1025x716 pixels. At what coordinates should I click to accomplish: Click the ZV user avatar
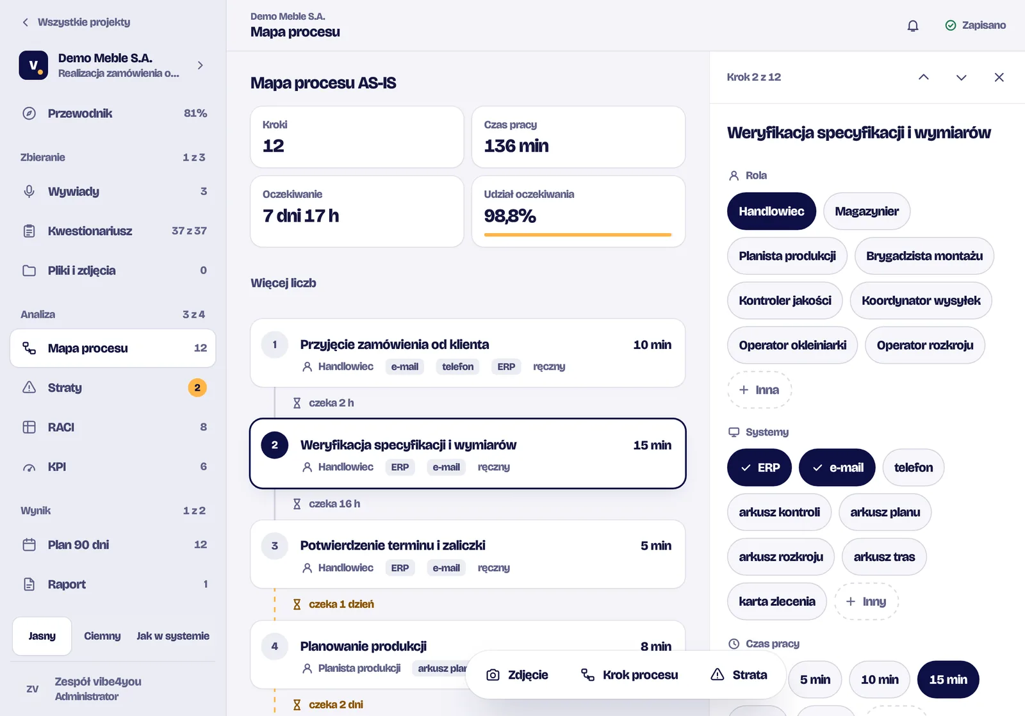tap(32, 689)
